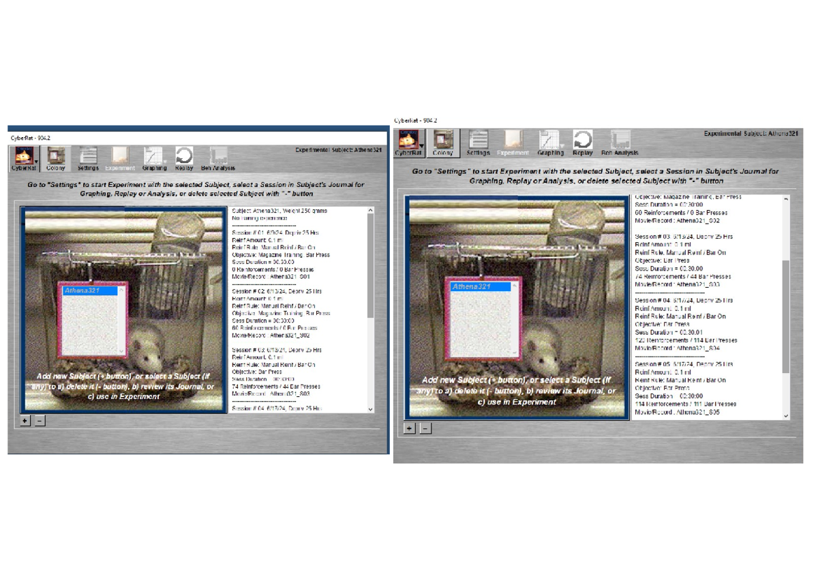Viewport: 818px width, 579px height.
Task: Expand the CyberRat dropdown arrow in left window
Action: [x=36, y=161]
